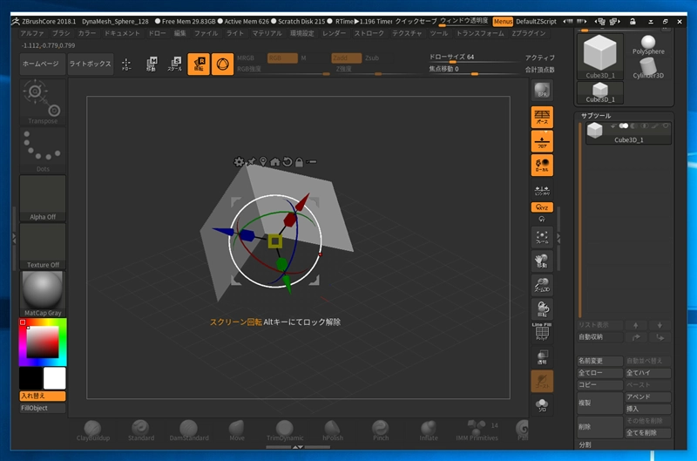
Task: Click the Rotate (回転) transform mode icon
Action: point(199,64)
